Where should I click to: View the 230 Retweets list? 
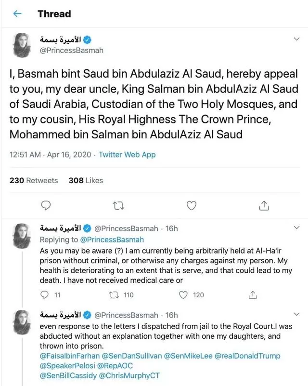pos(34,180)
